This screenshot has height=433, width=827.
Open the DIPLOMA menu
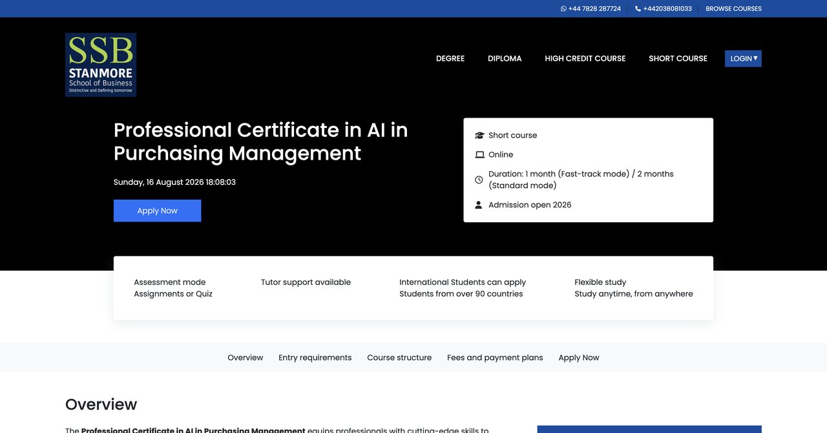(505, 58)
